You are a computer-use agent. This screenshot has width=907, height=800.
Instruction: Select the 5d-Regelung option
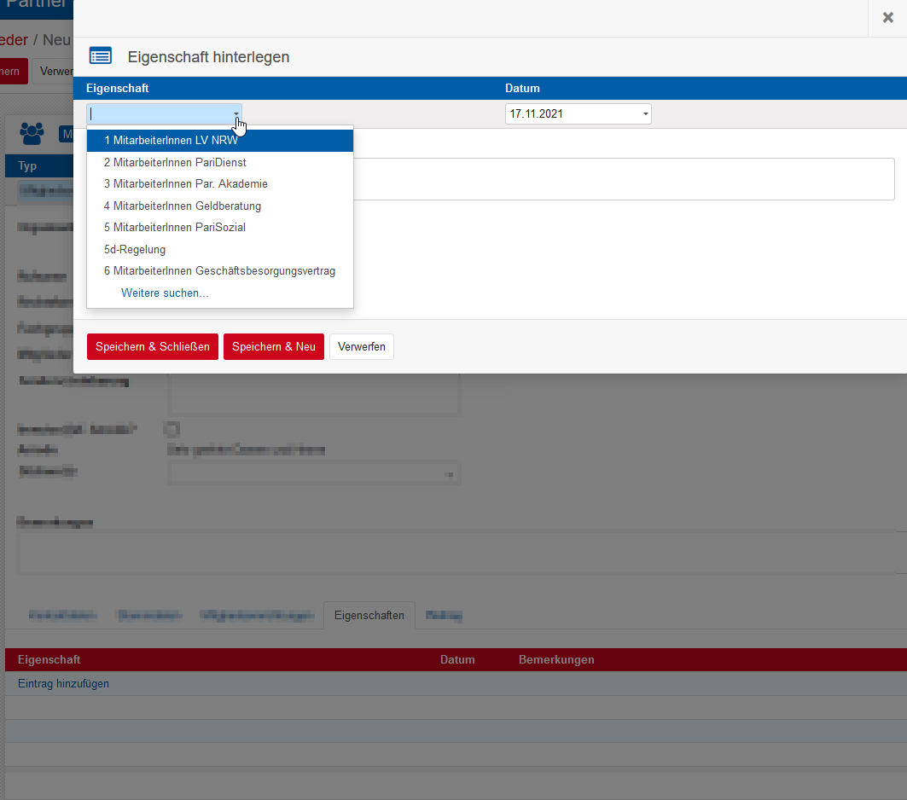point(135,250)
